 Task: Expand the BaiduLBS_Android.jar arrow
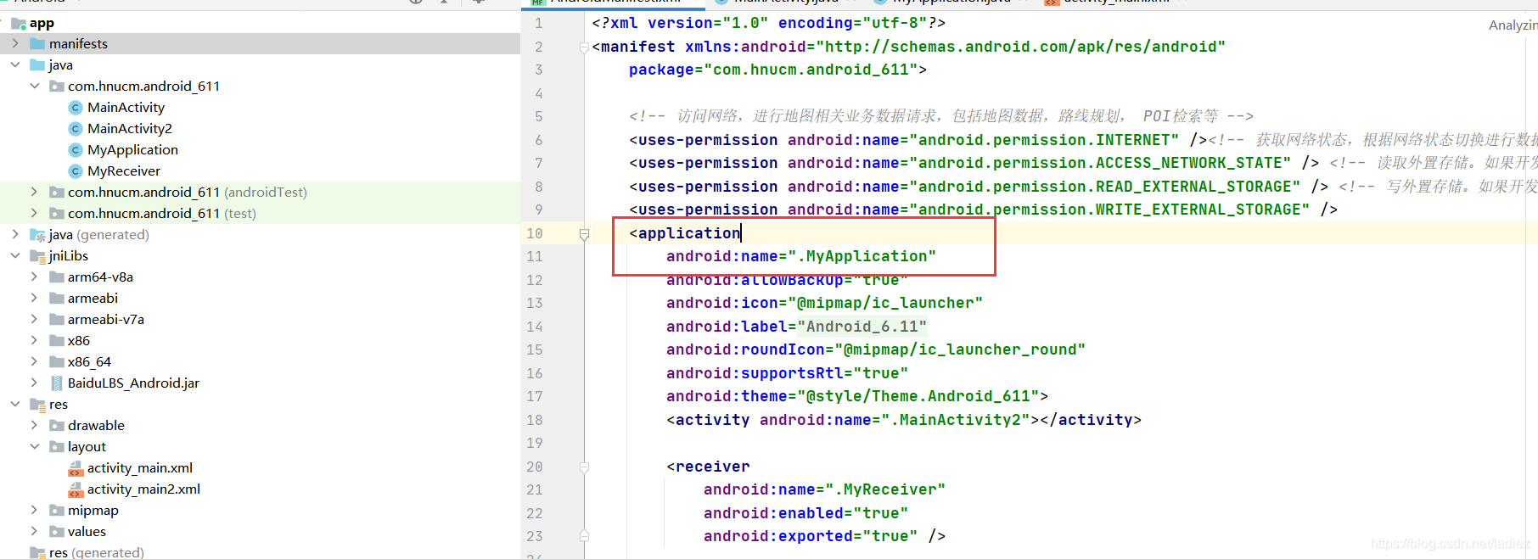[x=35, y=383]
